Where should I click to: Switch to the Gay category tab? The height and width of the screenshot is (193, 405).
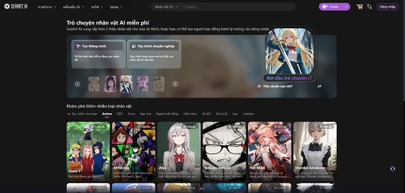[x=235, y=114]
